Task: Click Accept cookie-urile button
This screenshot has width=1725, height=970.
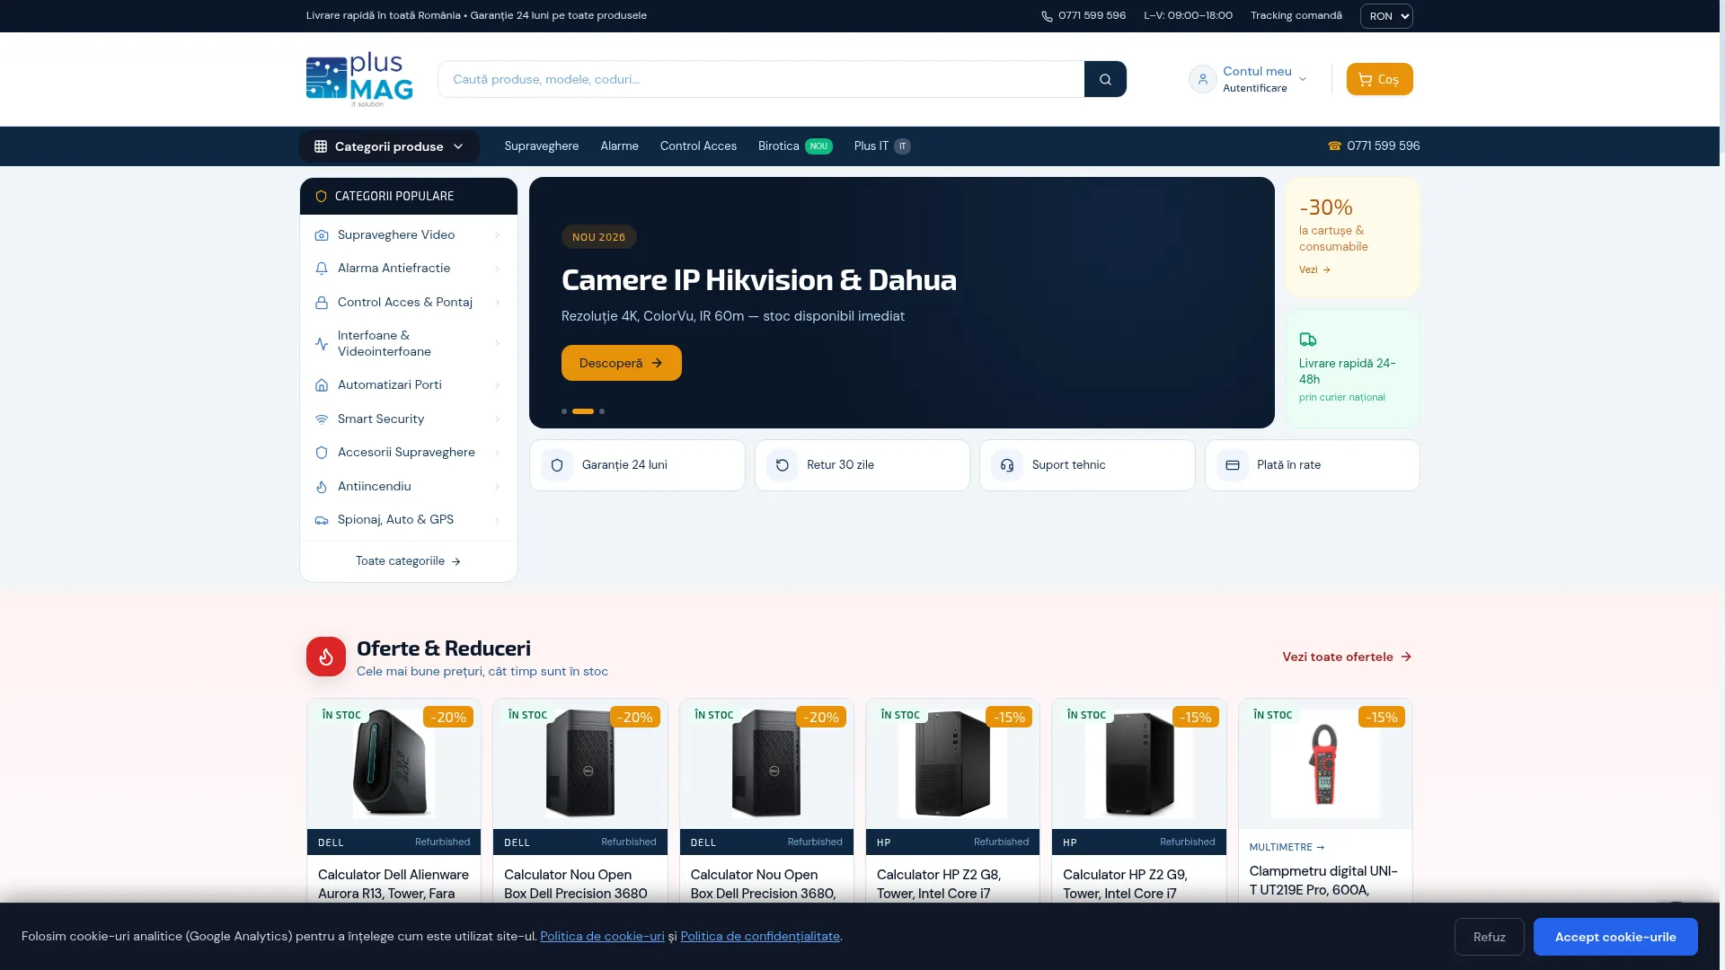Action: [1615, 937]
